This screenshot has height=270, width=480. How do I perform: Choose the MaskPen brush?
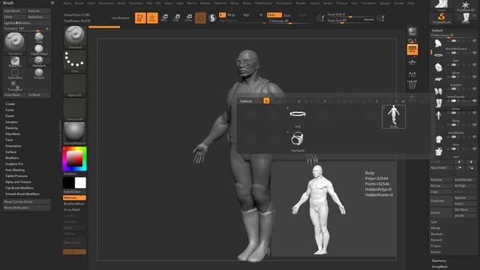coord(15,61)
